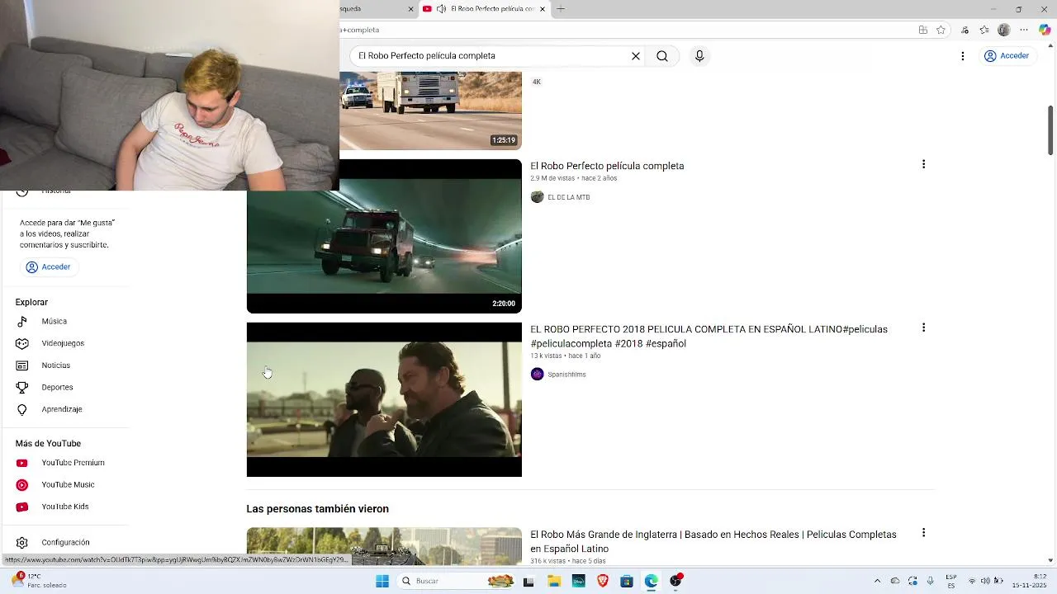Open Microsoft Edge from the taskbar
Screen dimensions: 1057x594
click(652, 581)
